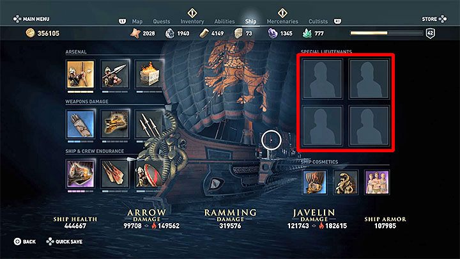Open the ship sail cosmetic slot
This screenshot has width=460, height=259.
tap(315, 182)
